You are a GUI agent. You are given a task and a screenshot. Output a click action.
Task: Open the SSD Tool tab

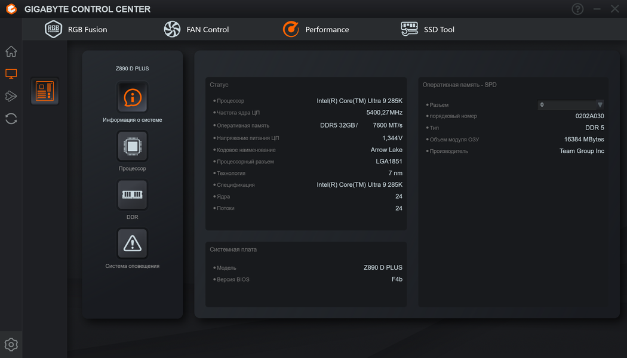(428, 30)
